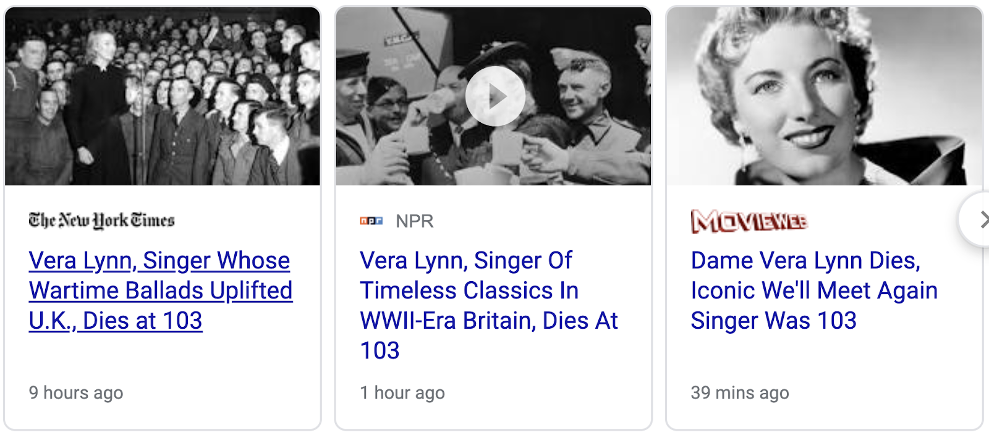This screenshot has width=989, height=435.
Task: Click the '9 hours ago' timestamp
Action: [x=76, y=393]
